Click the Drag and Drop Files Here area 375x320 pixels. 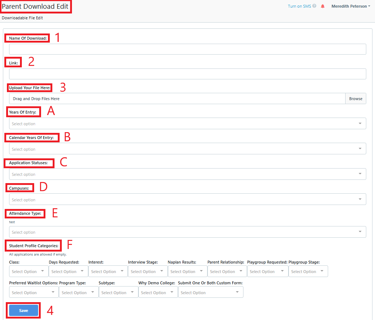coord(174,98)
